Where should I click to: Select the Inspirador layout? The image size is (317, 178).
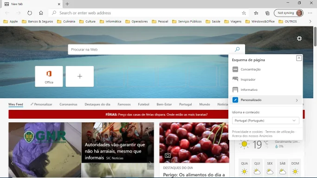pyautogui.click(x=265, y=79)
